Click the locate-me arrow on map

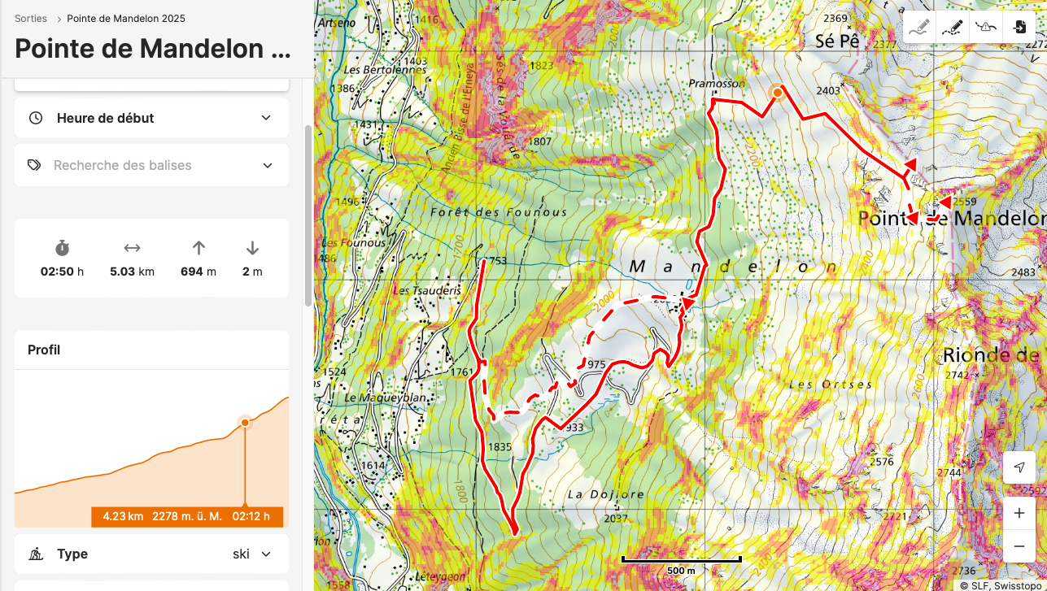1019,467
